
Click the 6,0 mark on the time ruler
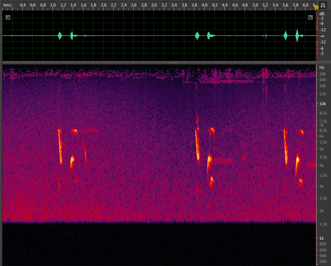305,5
